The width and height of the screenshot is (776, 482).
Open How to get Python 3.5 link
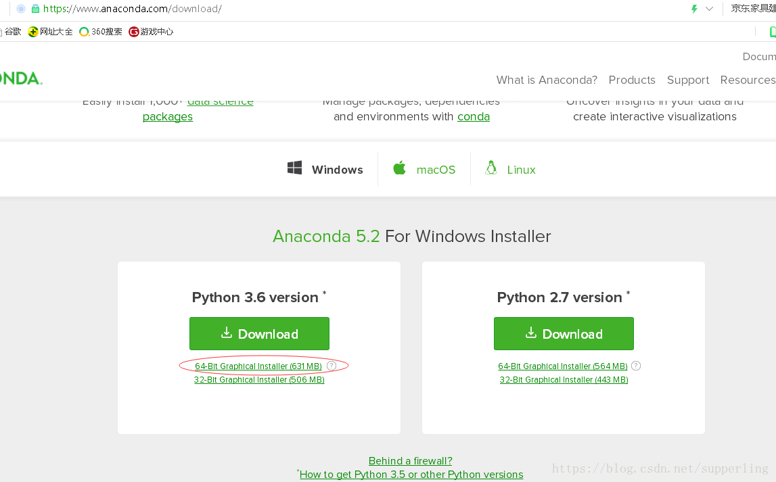411,475
